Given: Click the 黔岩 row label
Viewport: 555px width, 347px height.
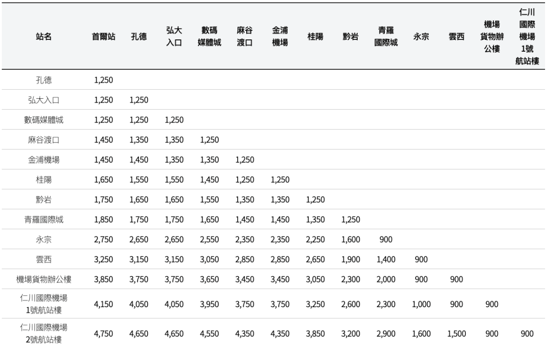Looking at the screenshot, I should click(x=44, y=200).
